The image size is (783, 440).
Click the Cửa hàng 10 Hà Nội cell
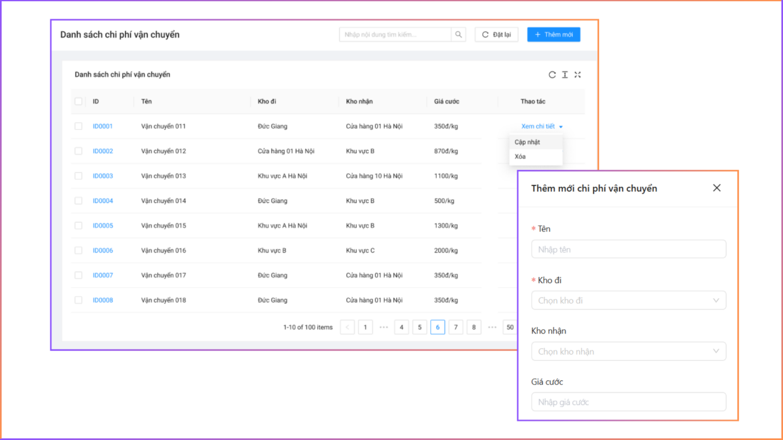pyautogui.click(x=374, y=176)
